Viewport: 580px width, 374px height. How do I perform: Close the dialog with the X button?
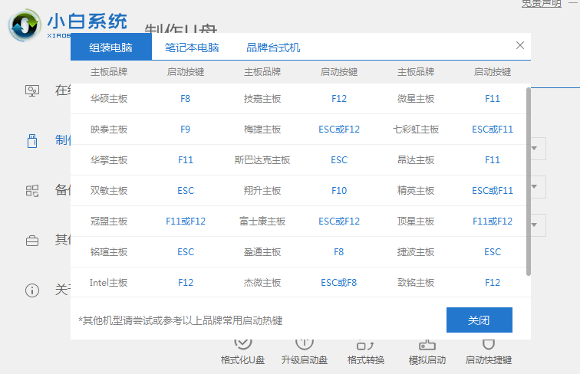[x=520, y=46]
